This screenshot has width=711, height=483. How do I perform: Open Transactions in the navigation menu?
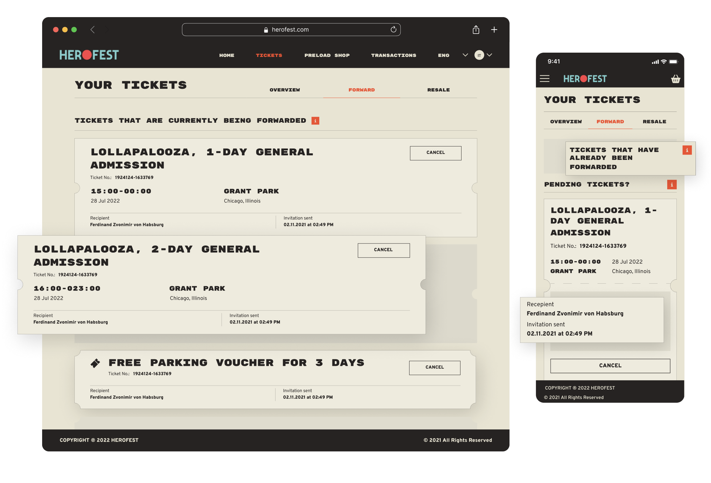393,55
